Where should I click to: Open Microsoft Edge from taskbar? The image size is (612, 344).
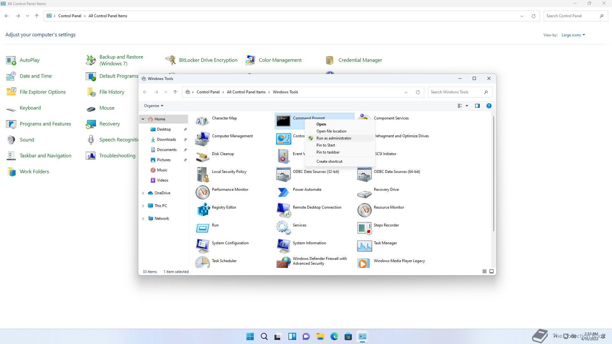pos(334,336)
